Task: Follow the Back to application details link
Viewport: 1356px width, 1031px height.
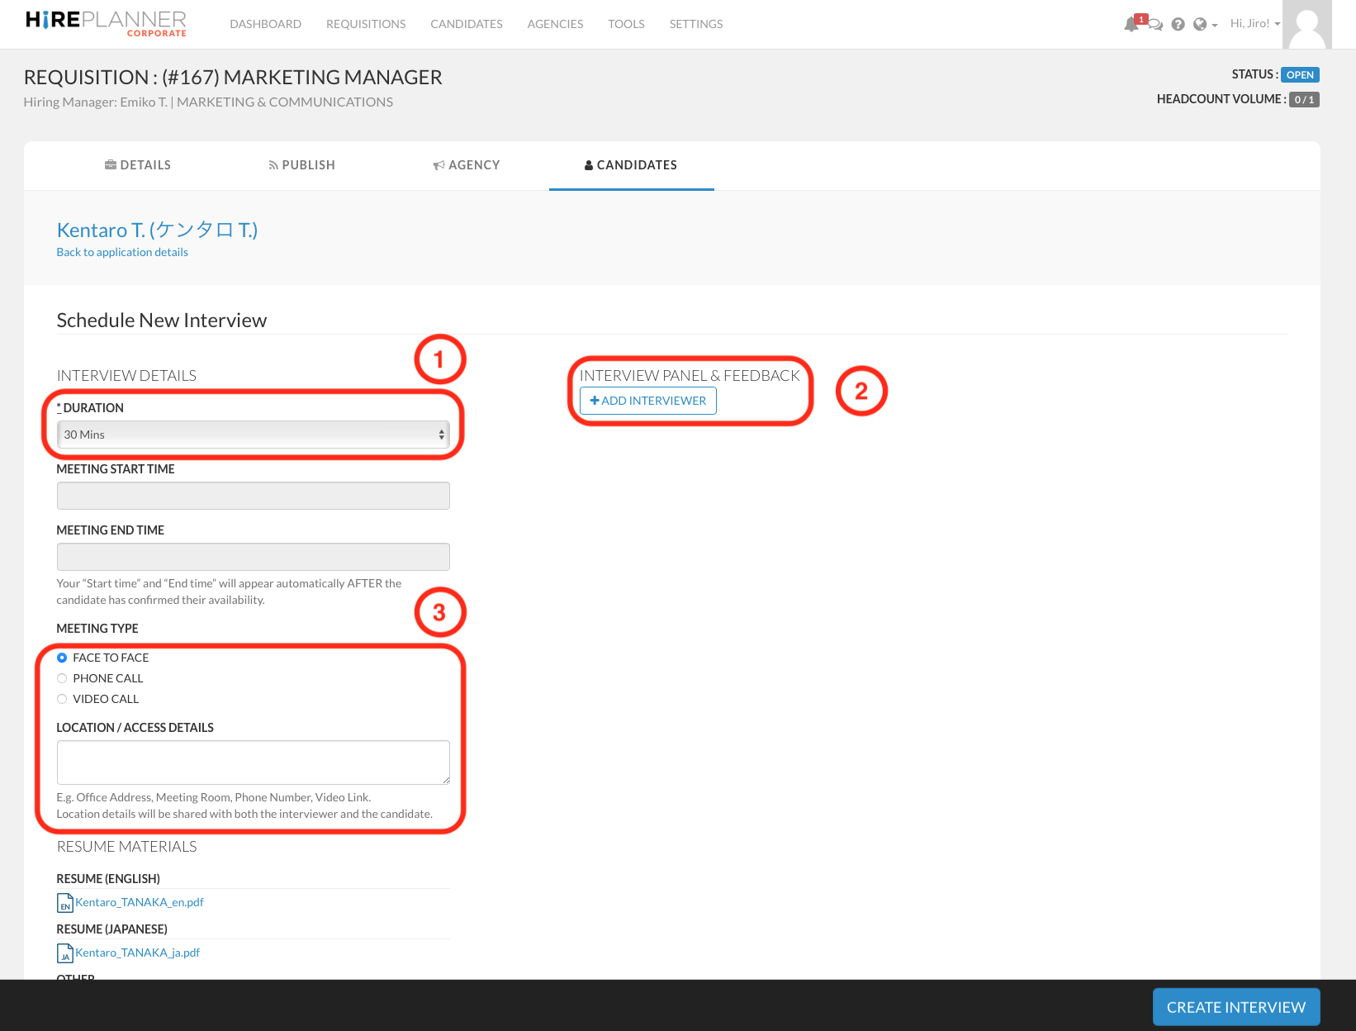Action: pyautogui.click(x=122, y=252)
